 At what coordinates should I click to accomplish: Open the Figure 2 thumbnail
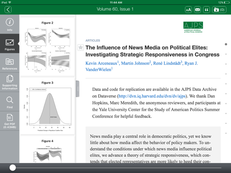click(48, 47)
